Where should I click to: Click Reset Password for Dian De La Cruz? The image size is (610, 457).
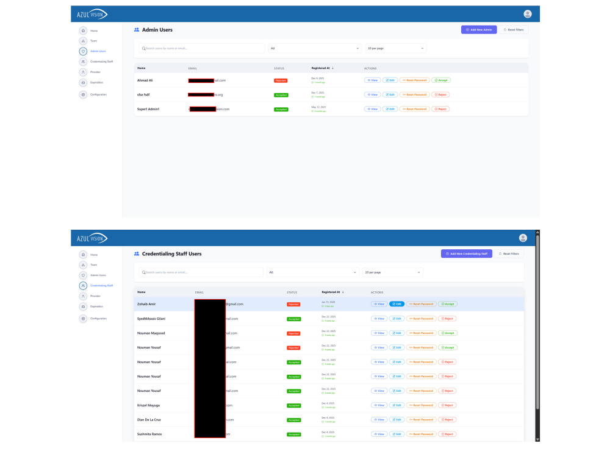click(x=422, y=420)
